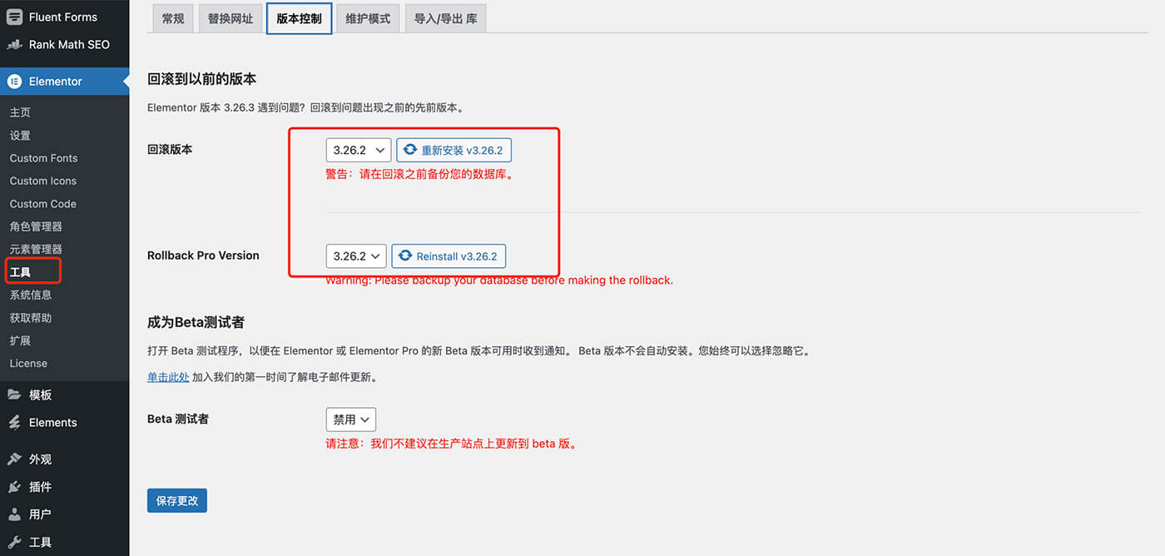Click the 保存更改 button

point(177,500)
